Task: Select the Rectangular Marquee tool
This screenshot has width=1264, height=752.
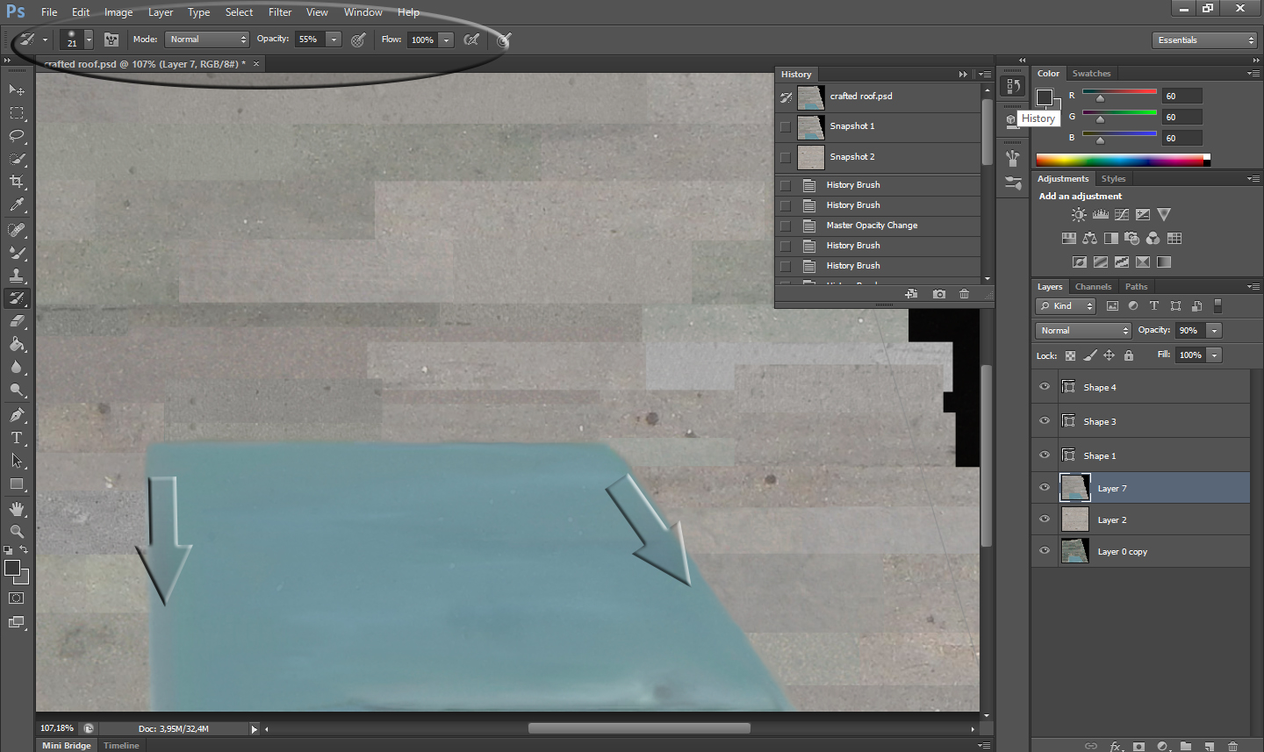Action: 17,113
